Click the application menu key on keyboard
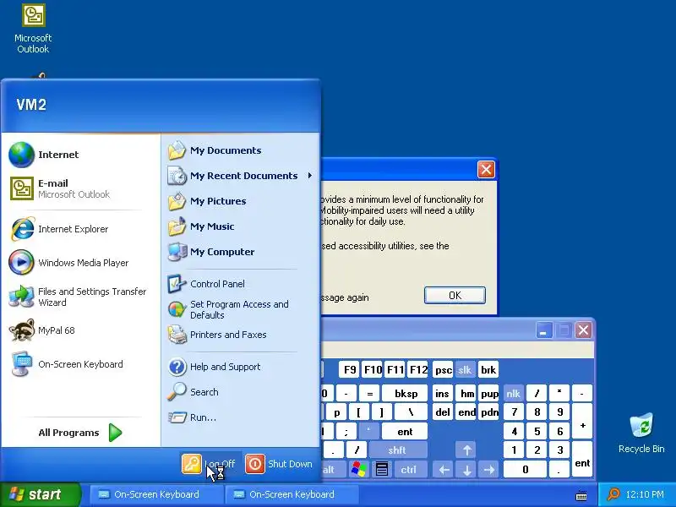Viewport: 676px width, 507px height. (x=382, y=469)
